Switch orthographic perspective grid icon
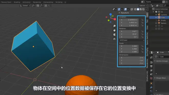Screen dimensions: 169x95 click(x=114, y=39)
